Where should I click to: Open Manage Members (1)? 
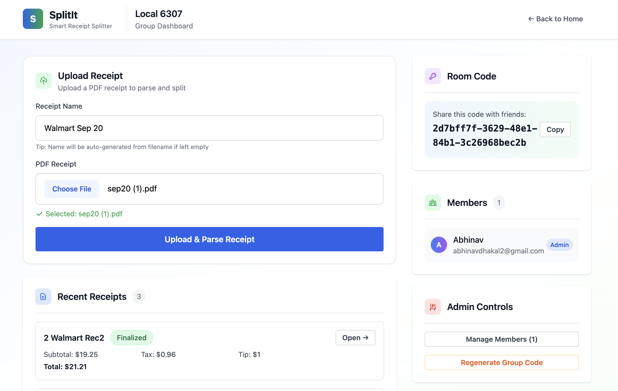pos(502,339)
